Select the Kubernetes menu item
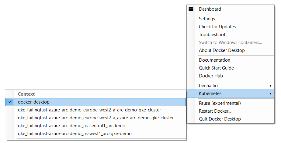This screenshot has height=143, width=281. (x=210, y=94)
